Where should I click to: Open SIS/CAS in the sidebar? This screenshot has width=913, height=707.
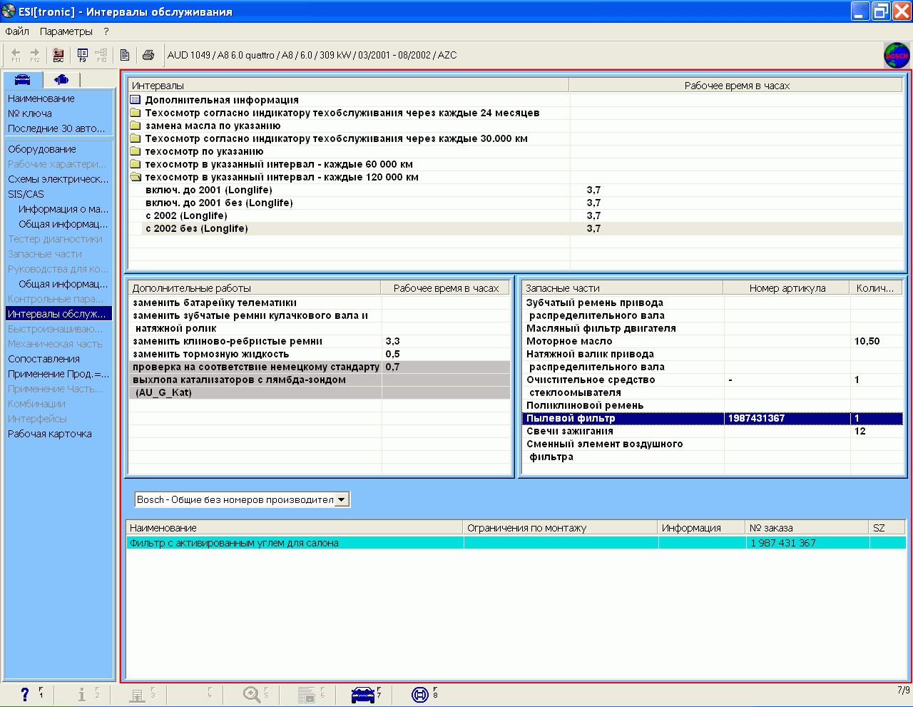pyautogui.click(x=26, y=194)
